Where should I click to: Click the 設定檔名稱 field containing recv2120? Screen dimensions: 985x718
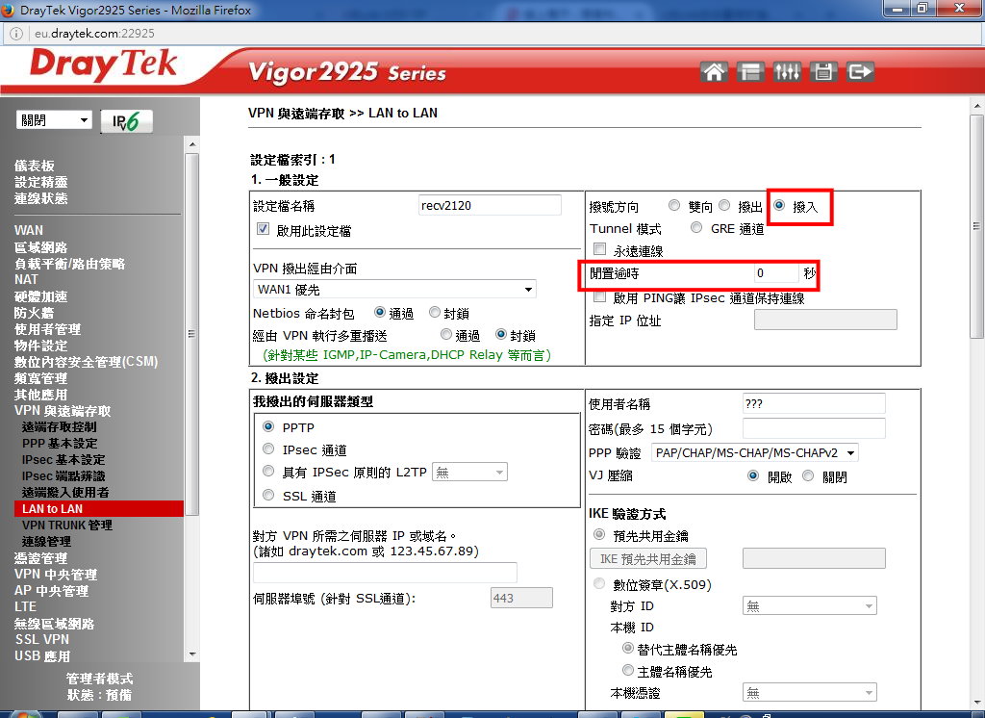pos(490,205)
